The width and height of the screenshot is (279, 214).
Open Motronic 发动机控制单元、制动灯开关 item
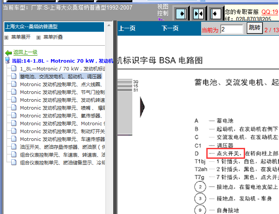pos(62,131)
